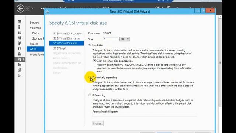This screenshot has height=133, width=236.
Task: Maximize the iSCSI Virtual Disk Wizard window
Action: (x=203, y=11)
